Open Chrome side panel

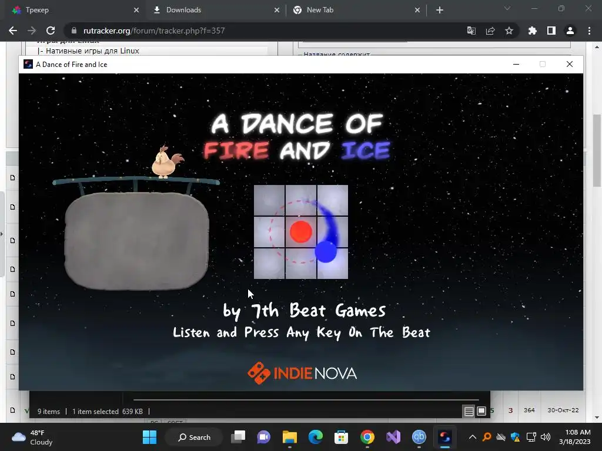point(551,31)
